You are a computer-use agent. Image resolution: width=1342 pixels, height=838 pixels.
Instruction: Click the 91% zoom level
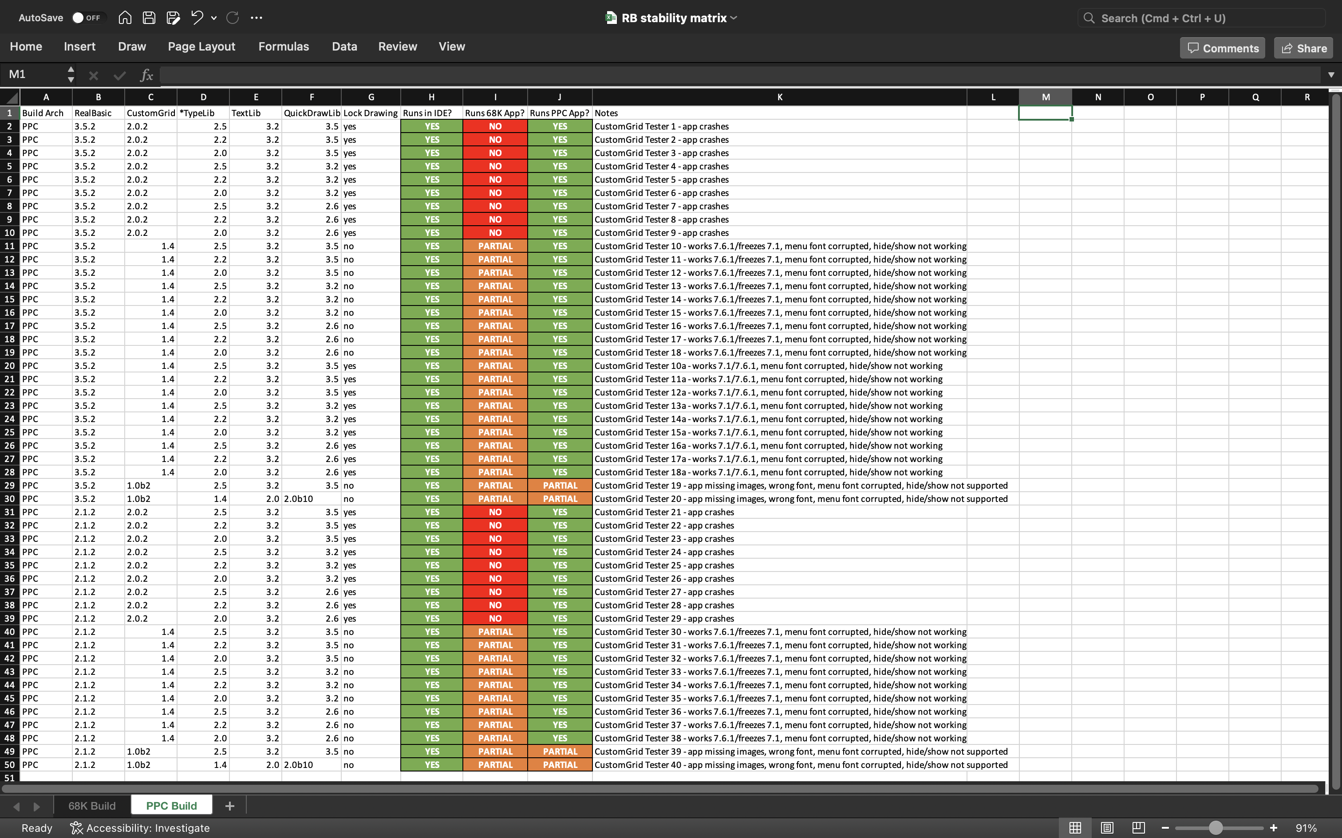coord(1306,828)
